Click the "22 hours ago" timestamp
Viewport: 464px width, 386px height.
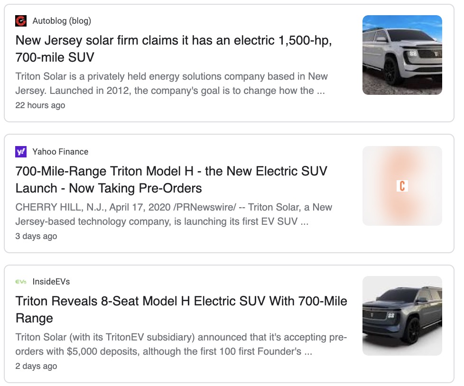click(x=40, y=105)
